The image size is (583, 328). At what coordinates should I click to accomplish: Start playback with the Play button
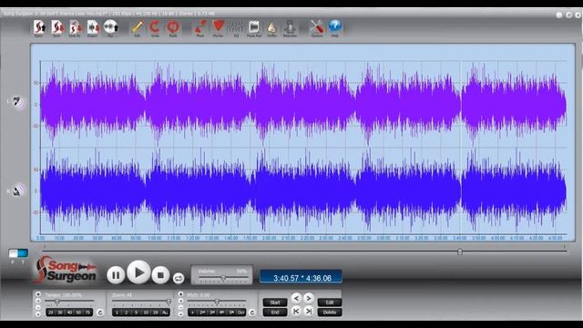[x=138, y=272]
